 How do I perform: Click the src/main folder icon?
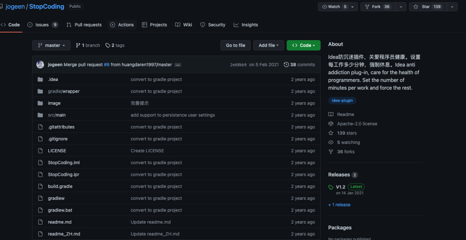pos(41,115)
